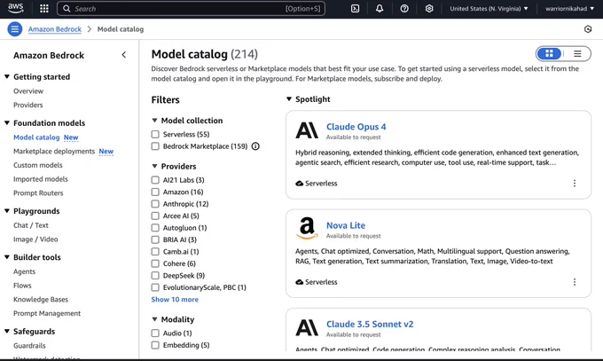Collapse the Builder tools section
Viewport: 603px width, 361px height.
click(x=7, y=257)
